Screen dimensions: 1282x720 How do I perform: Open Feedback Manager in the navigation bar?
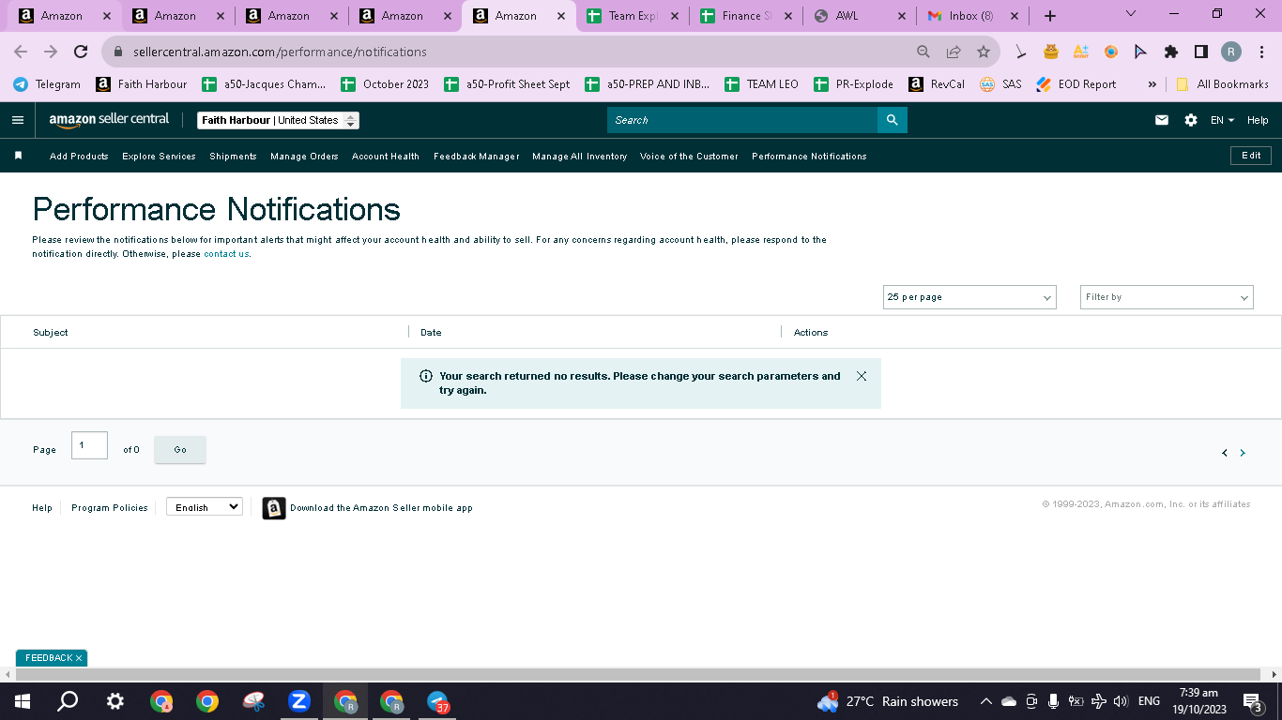[x=477, y=157]
